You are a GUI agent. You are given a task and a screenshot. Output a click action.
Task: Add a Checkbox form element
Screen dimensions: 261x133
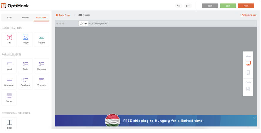pyautogui.click(x=42, y=66)
